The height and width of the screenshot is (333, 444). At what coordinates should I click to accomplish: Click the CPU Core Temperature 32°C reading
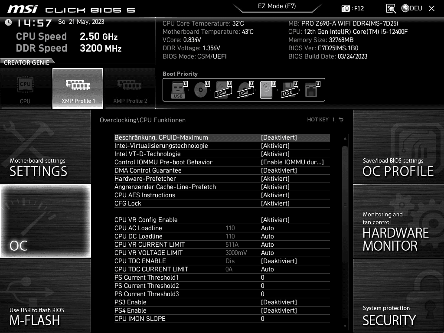click(203, 23)
